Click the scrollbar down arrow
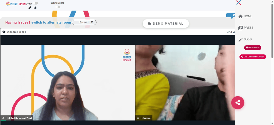 click(272, 123)
